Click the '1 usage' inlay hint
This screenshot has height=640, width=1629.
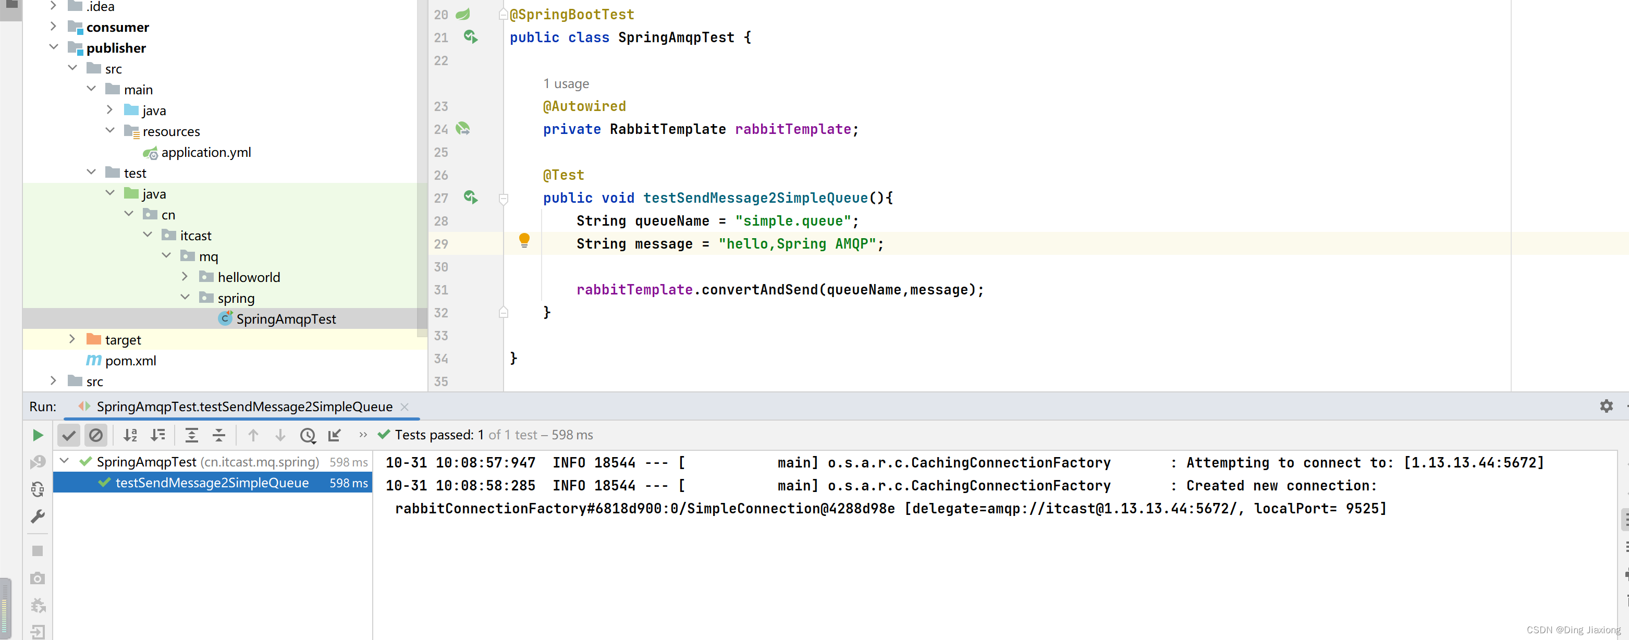point(566,83)
